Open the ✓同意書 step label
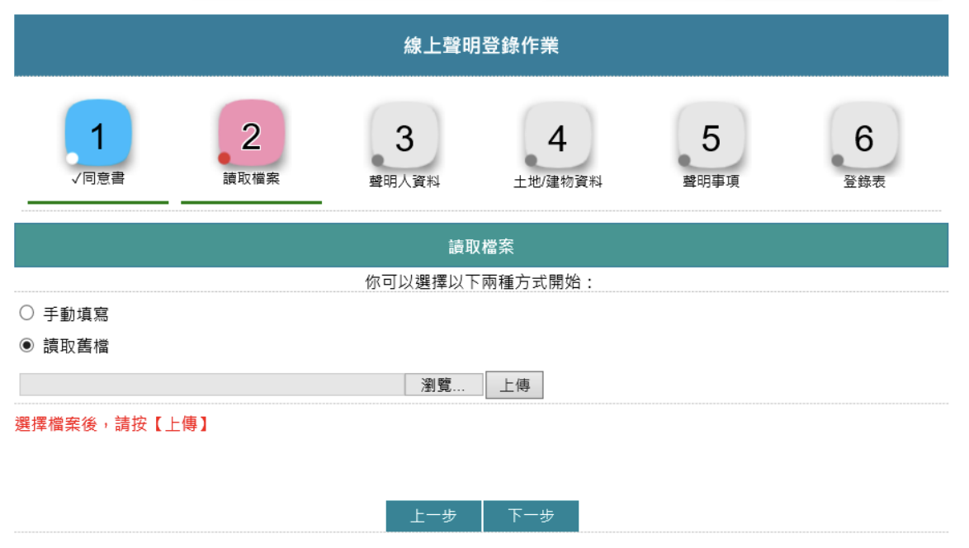The width and height of the screenshot is (969, 548). [98, 177]
